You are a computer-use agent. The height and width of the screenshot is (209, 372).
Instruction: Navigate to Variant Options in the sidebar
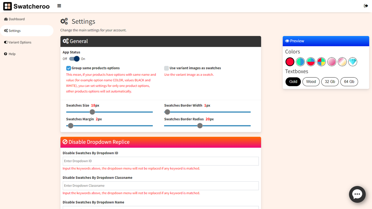(19, 42)
